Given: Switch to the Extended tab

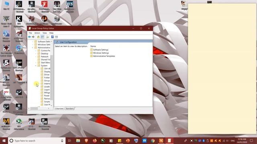Looking at the screenshot, I should point(59,108).
